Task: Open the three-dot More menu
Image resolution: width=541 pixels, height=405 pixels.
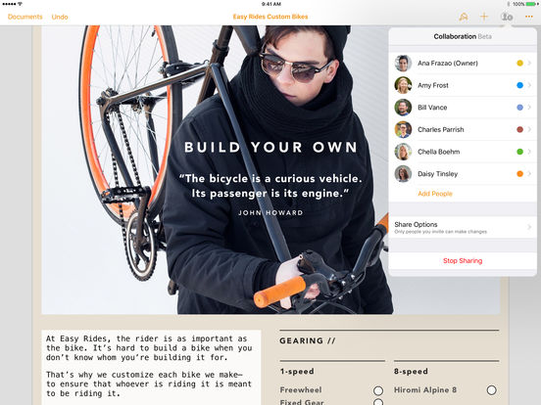Action: [528, 17]
